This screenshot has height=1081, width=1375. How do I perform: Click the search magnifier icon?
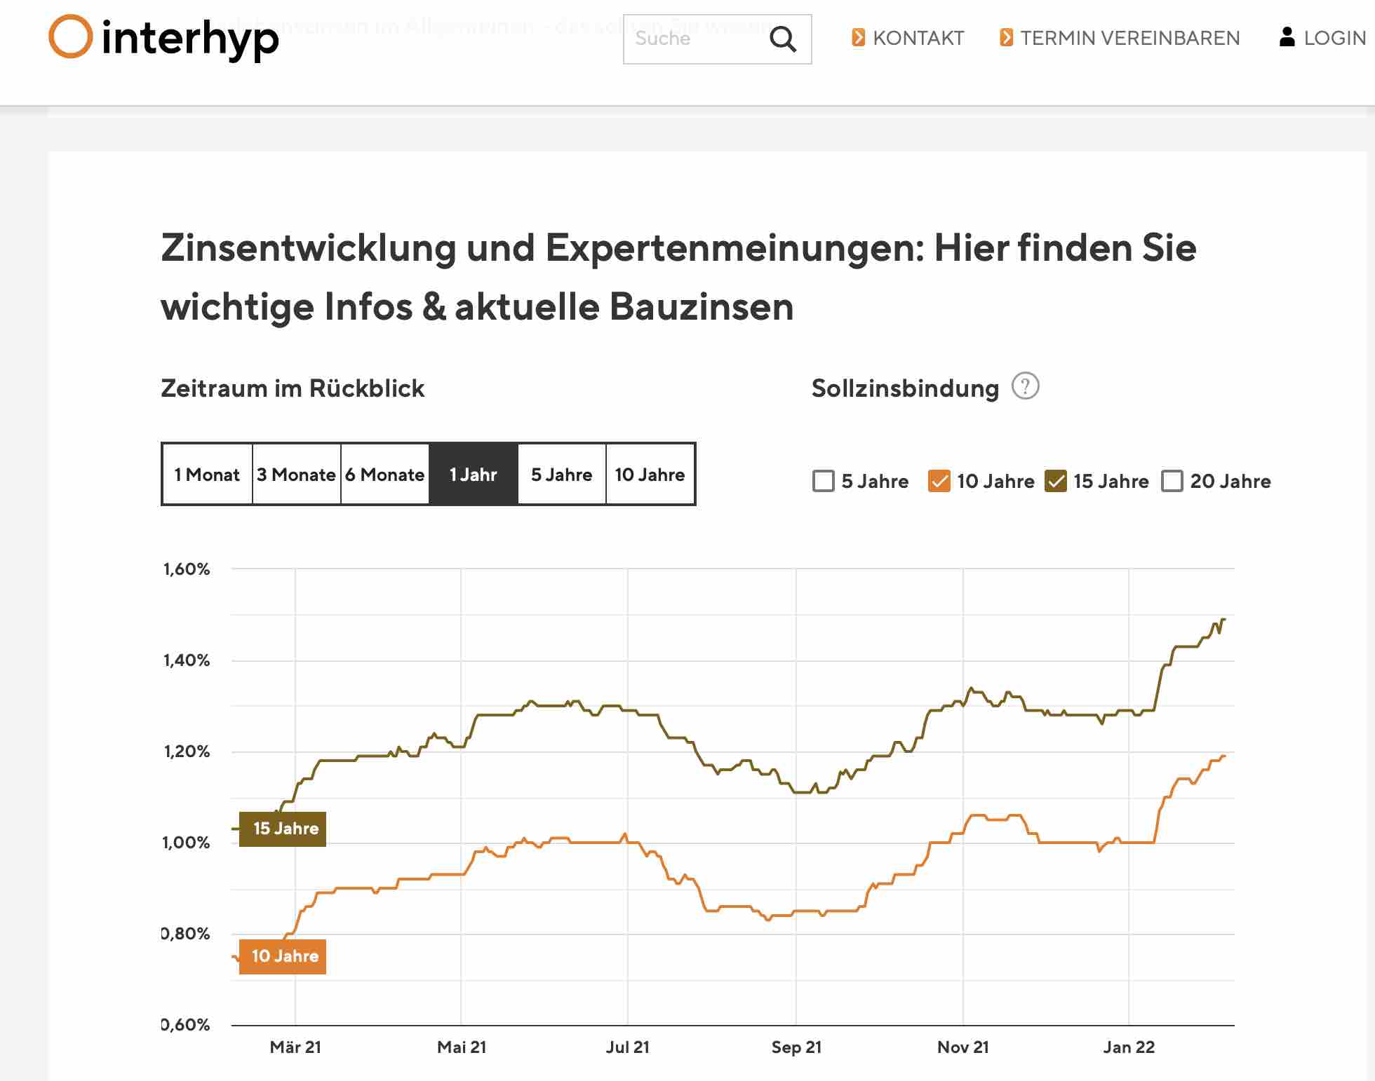click(x=783, y=39)
